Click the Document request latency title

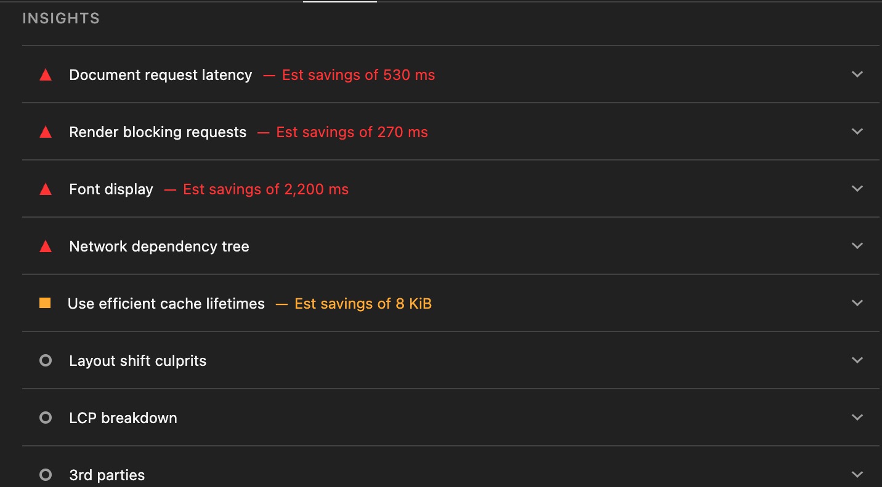(x=161, y=75)
